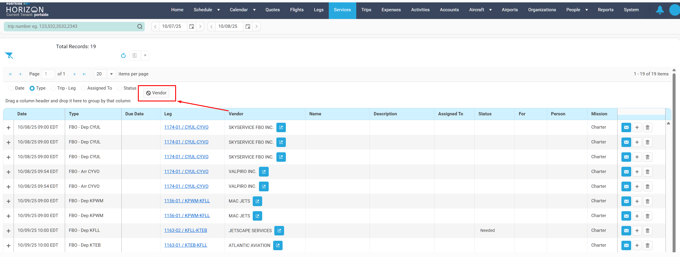Click the refresh icon near Total Records

coord(123,56)
